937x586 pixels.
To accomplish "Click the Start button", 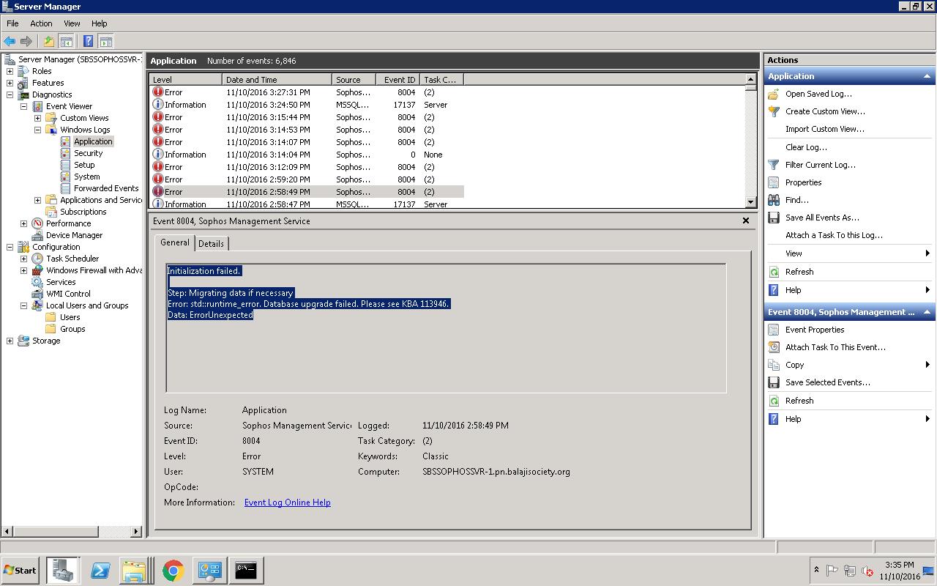I will click(20, 570).
